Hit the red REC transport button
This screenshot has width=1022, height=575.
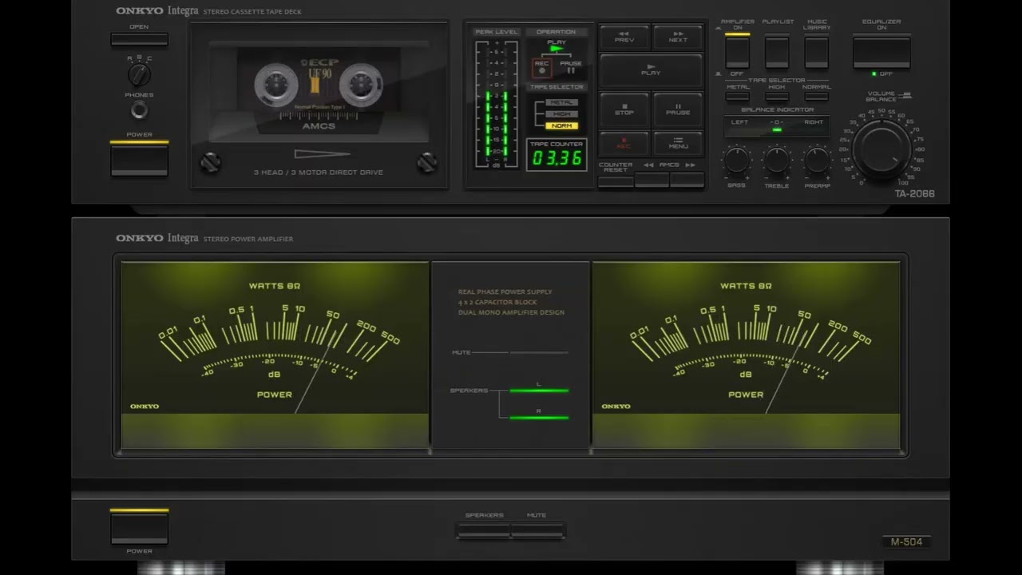point(624,143)
